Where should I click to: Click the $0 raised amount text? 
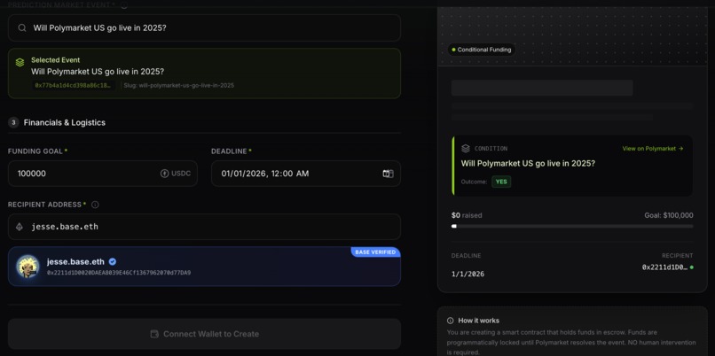coord(467,215)
